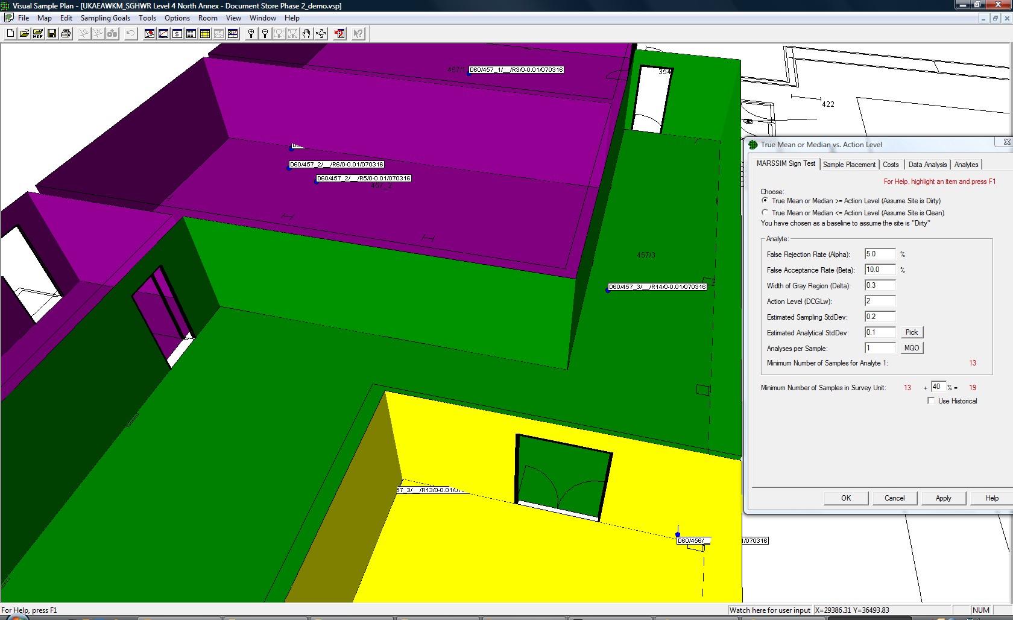Click the Undo arrow icon
Viewport: 1013px width, 620px height.
coord(130,34)
